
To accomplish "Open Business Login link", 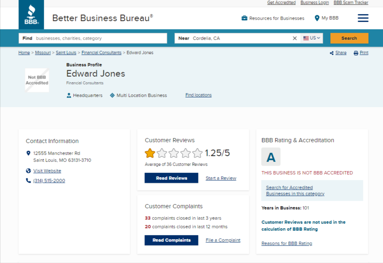I will point(315,3).
